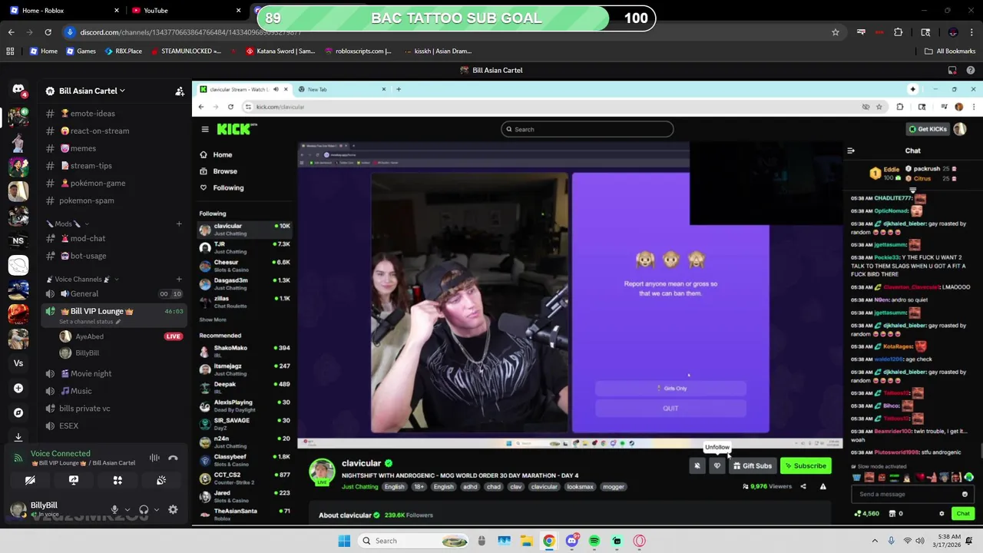The height and width of the screenshot is (553, 983).
Task: Click the NS server icon in Discord
Action: click(x=18, y=240)
